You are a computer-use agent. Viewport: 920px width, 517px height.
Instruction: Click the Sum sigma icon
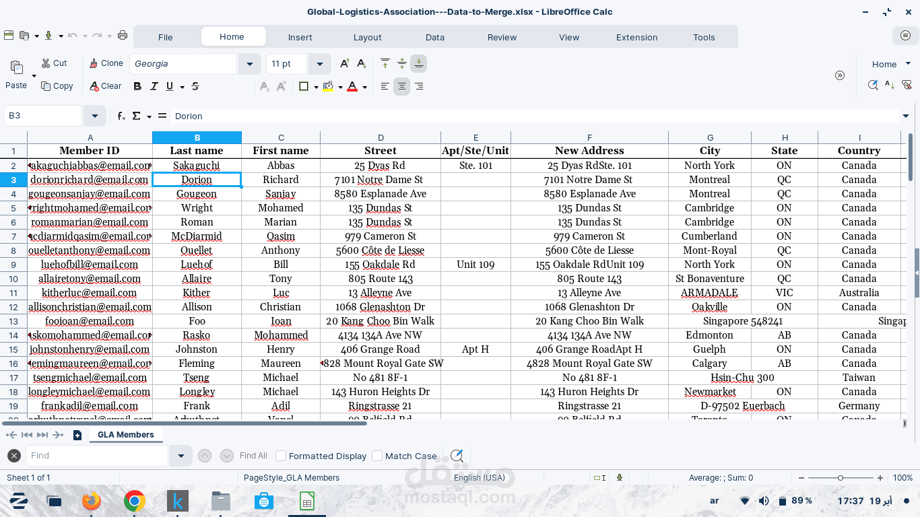(x=137, y=116)
